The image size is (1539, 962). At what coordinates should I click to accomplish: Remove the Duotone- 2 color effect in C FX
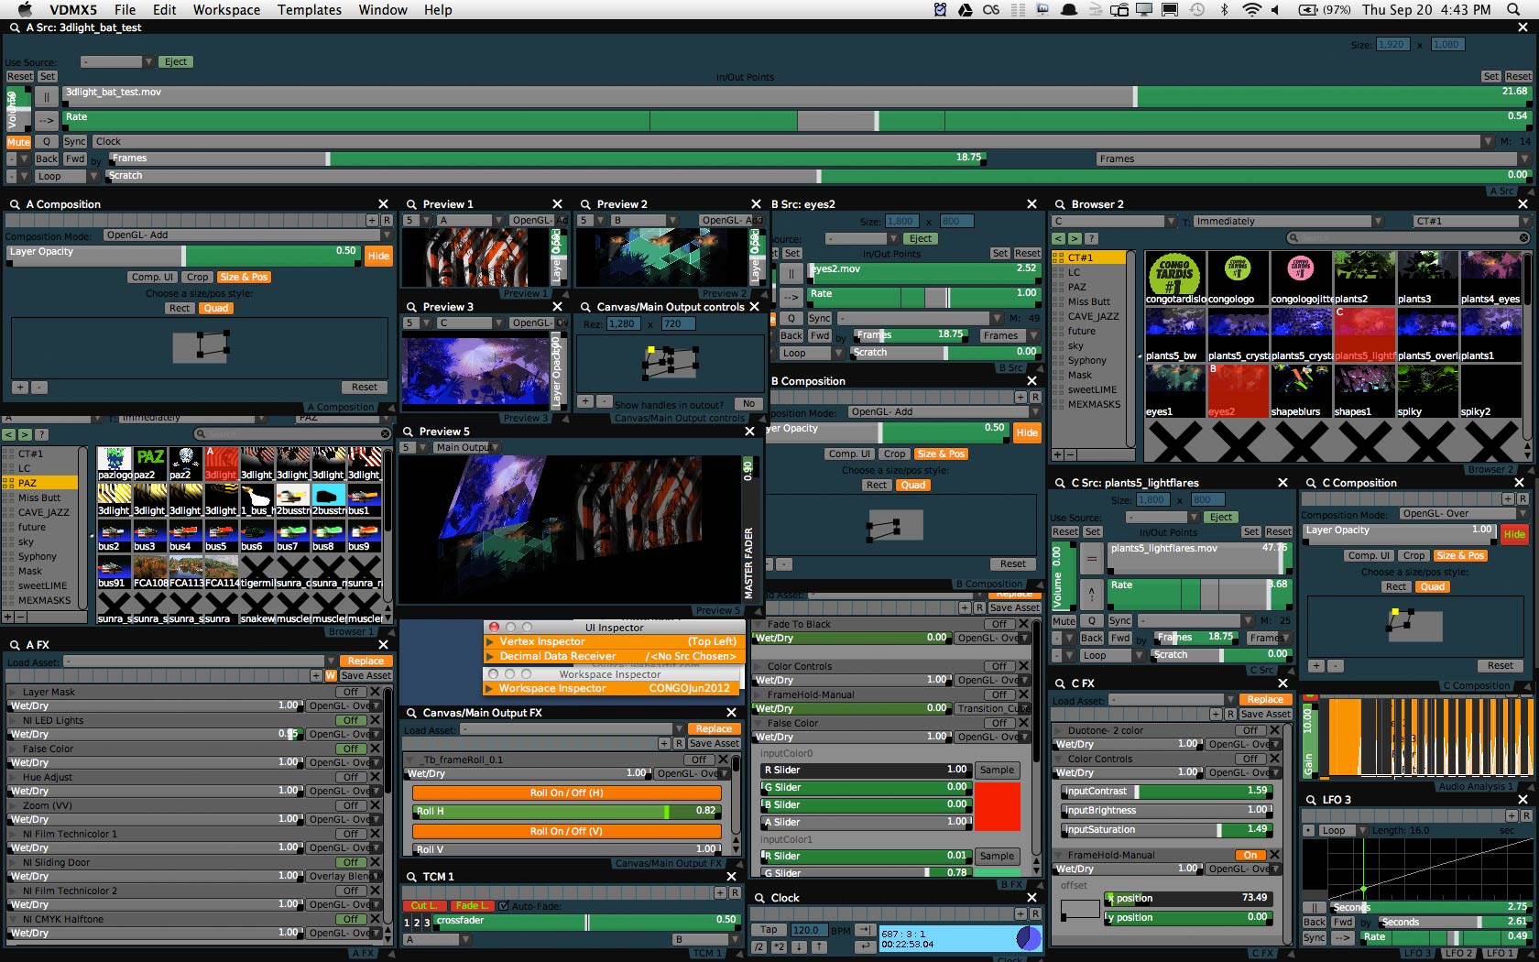(1274, 730)
